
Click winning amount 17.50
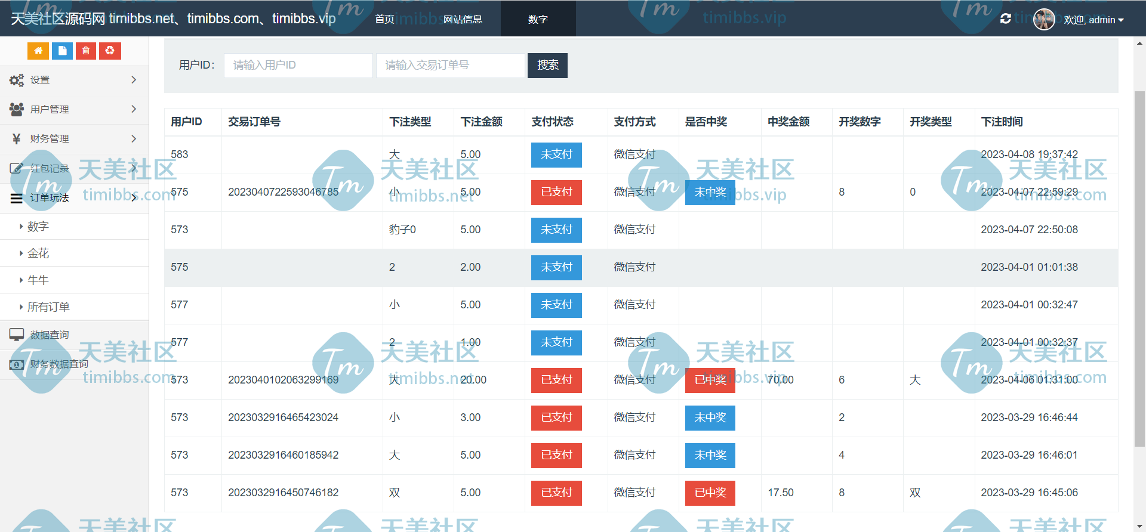coord(781,493)
